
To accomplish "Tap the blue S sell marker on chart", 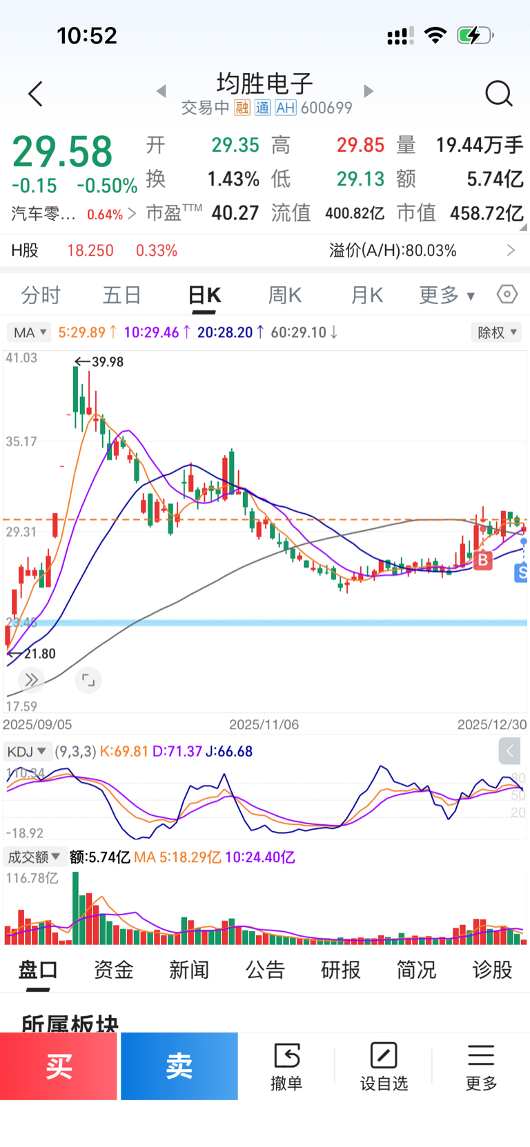I will 522,572.
